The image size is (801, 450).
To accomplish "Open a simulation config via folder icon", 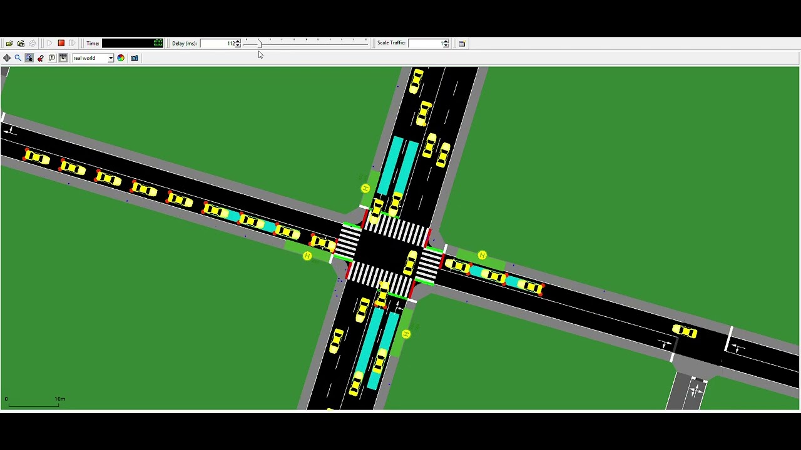I will coord(9,43).
